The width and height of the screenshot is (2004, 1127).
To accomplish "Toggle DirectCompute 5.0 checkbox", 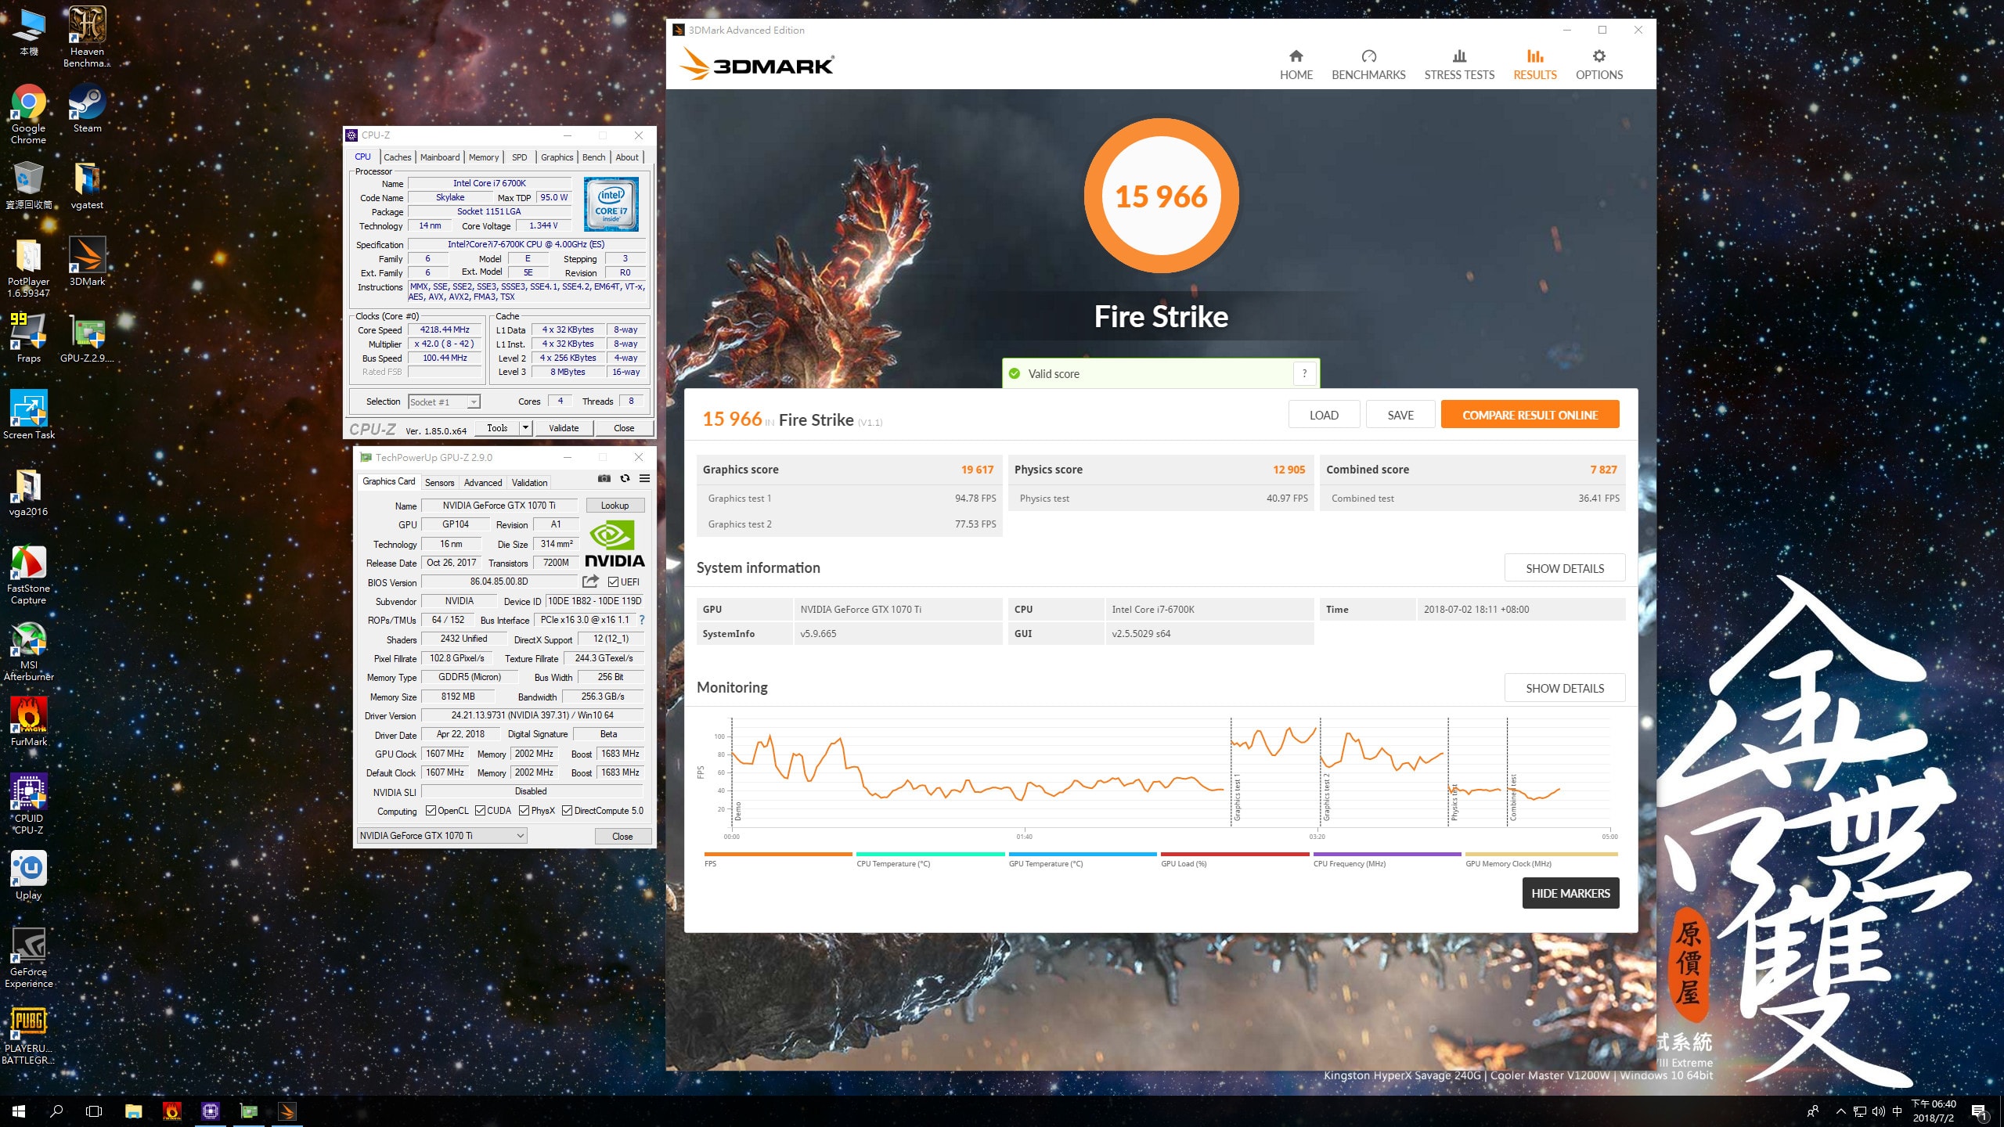I will pos(568,811).
